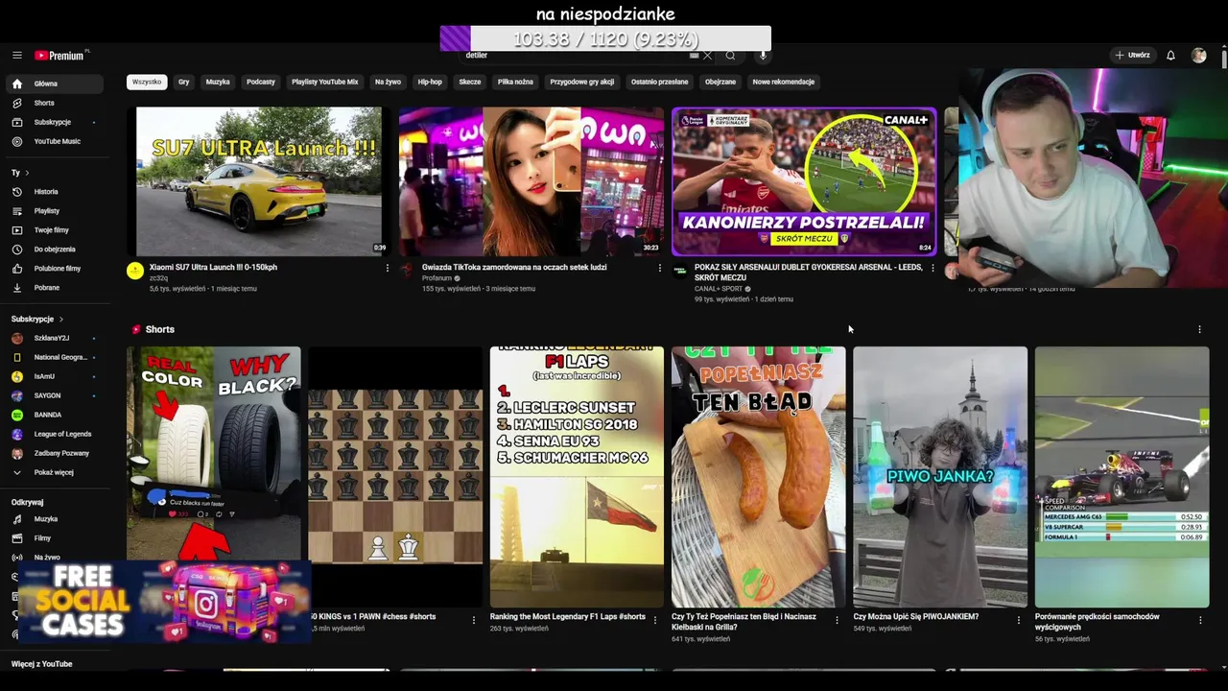Open Zadbany Pozwany subscription channel
The height and width of the screenshot is (691, 1228).
tap(54, 453)
